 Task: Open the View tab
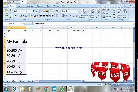point(64,6)
